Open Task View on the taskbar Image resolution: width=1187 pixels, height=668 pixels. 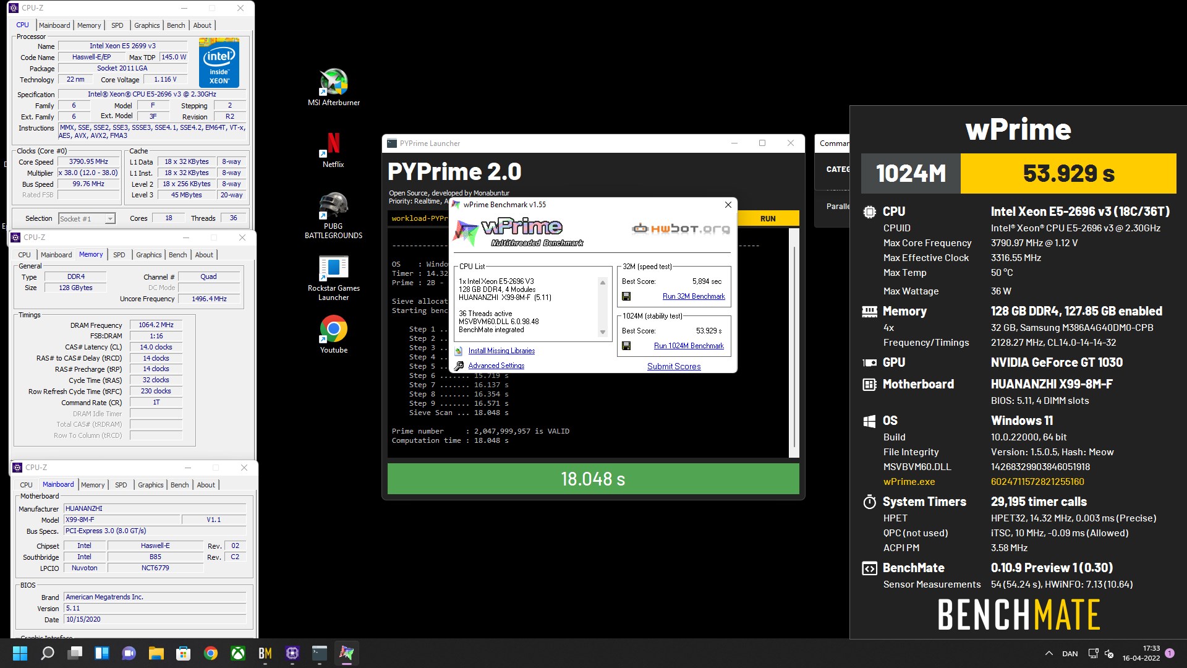point(75,653)
